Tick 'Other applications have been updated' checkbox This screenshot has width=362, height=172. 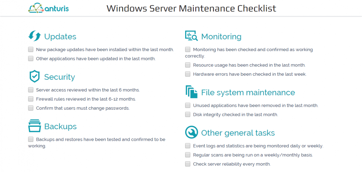(31, 59)
